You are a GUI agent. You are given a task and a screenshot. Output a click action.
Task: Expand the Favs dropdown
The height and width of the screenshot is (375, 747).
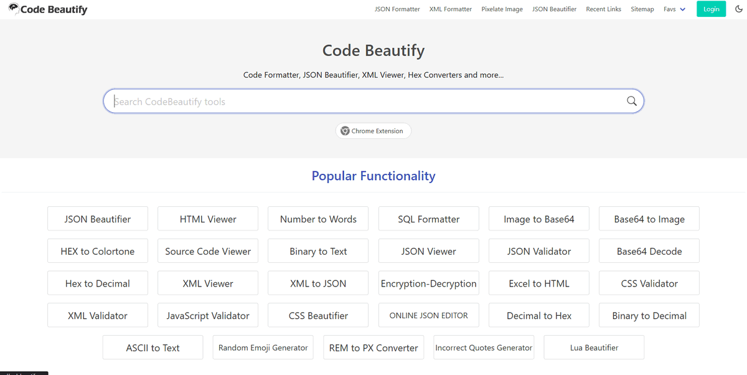pyautogui.click(x=675, y=9)
